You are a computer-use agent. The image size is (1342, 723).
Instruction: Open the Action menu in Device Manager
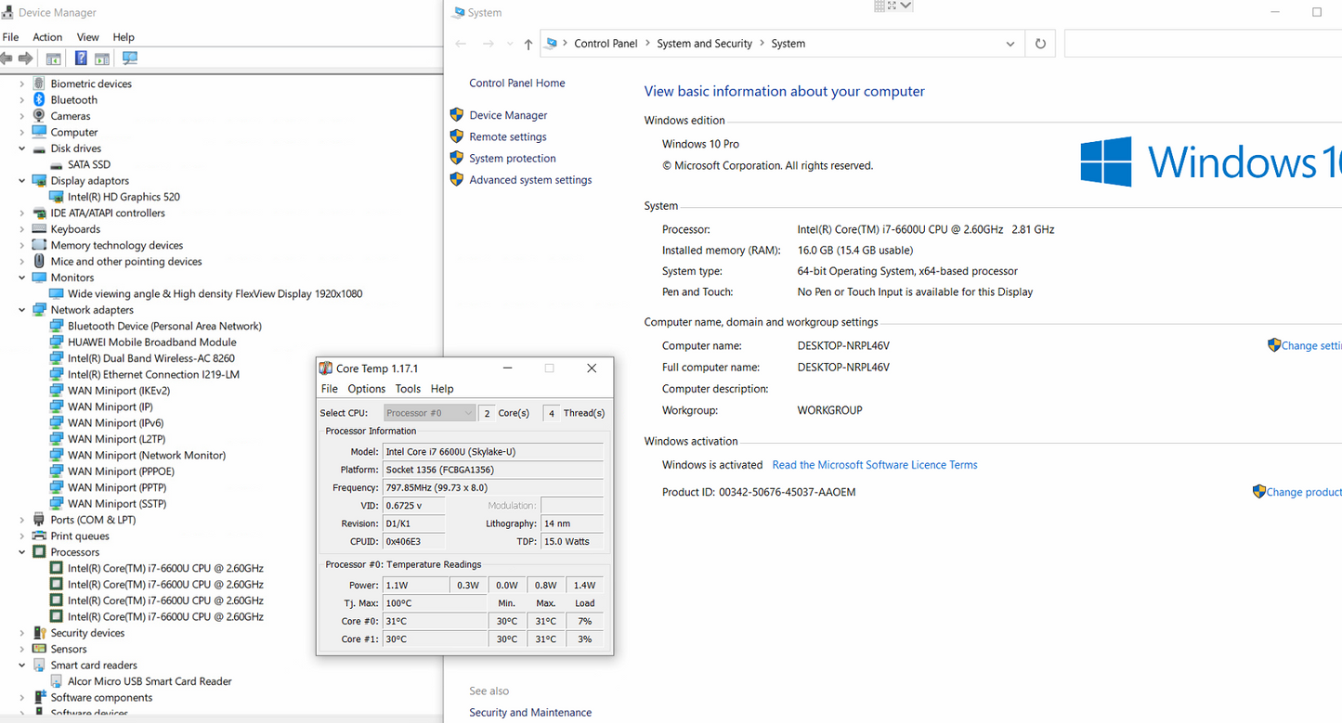[x=47, y=37]
